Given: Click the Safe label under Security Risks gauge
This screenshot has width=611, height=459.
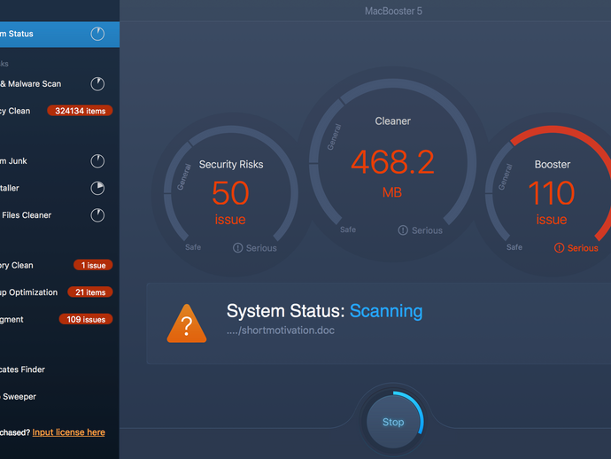Looking at the screenshot, I should coord(193,247).
